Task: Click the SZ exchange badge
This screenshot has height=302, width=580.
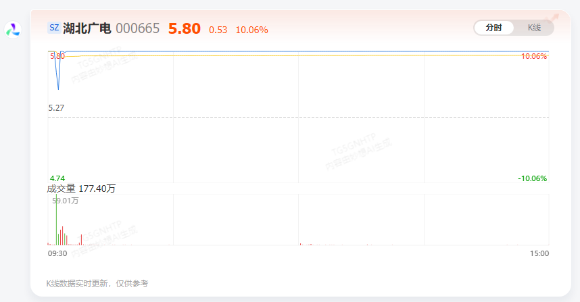Action: tap(54, 28)
